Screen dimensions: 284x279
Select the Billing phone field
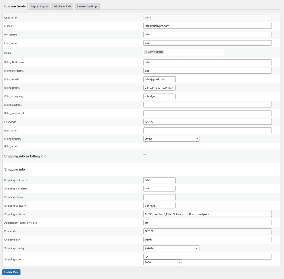[x=159, y=88]
